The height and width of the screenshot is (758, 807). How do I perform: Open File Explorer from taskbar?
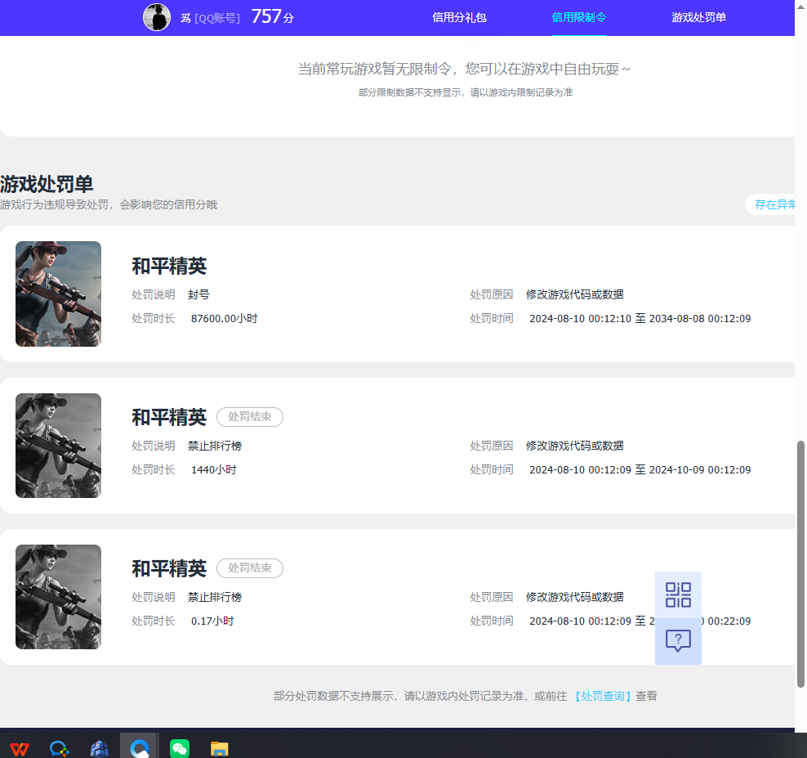[219, 748]
